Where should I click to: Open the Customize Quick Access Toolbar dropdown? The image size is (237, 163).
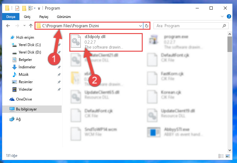click(39, 8)
